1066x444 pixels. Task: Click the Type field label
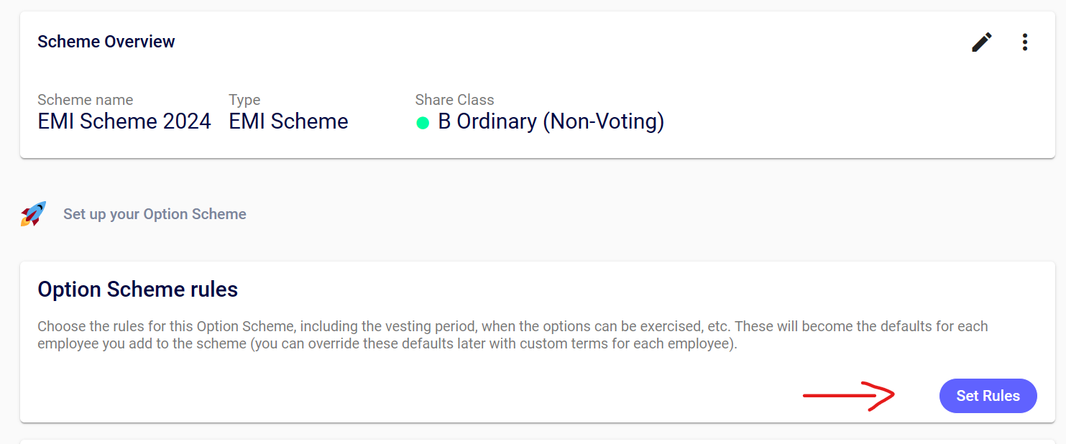tap(244, 100)
